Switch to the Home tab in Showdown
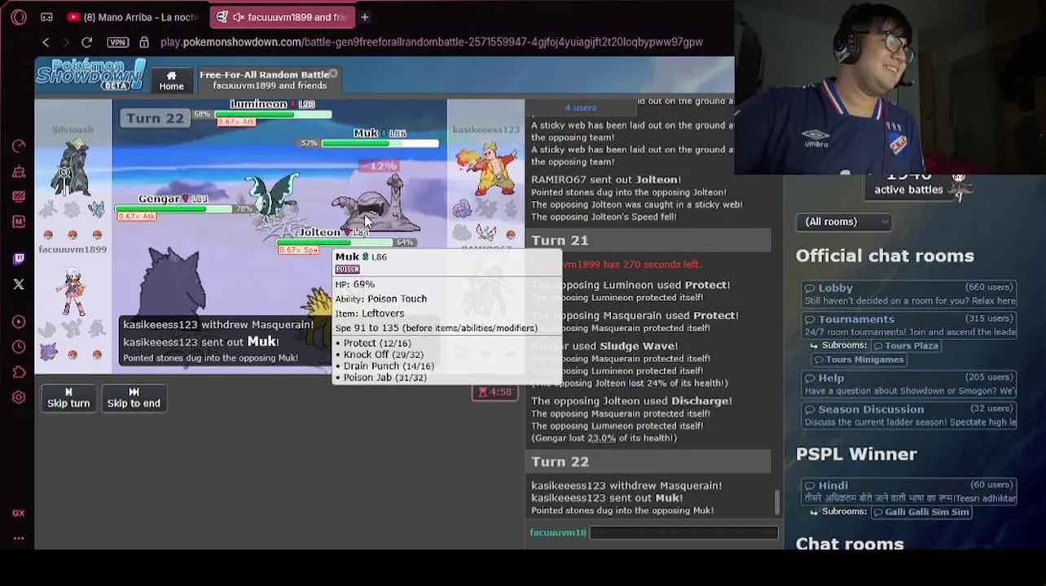 tap(171, 81)
